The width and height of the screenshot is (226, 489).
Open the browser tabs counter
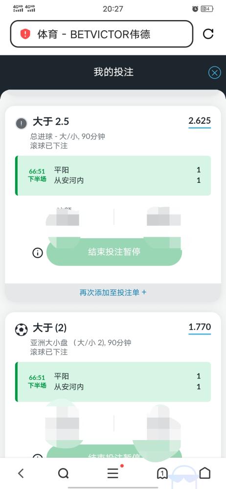click(x=162, y=473)
